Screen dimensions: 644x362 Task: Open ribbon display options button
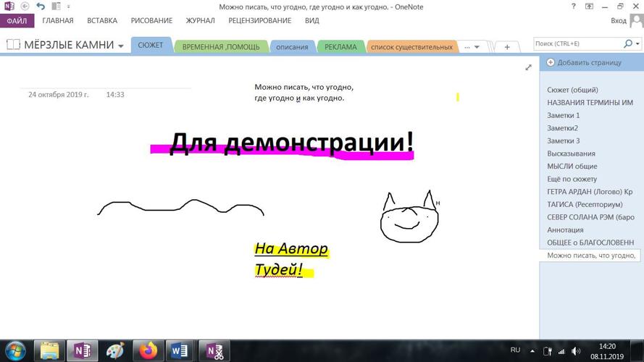point(590,7)
